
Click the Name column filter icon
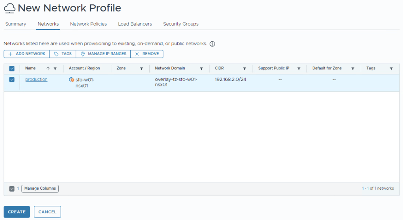[x=55, y=69]
